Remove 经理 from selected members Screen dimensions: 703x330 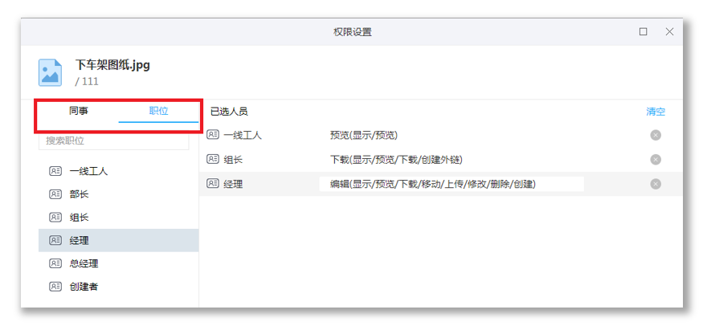(x=656, y=184)
